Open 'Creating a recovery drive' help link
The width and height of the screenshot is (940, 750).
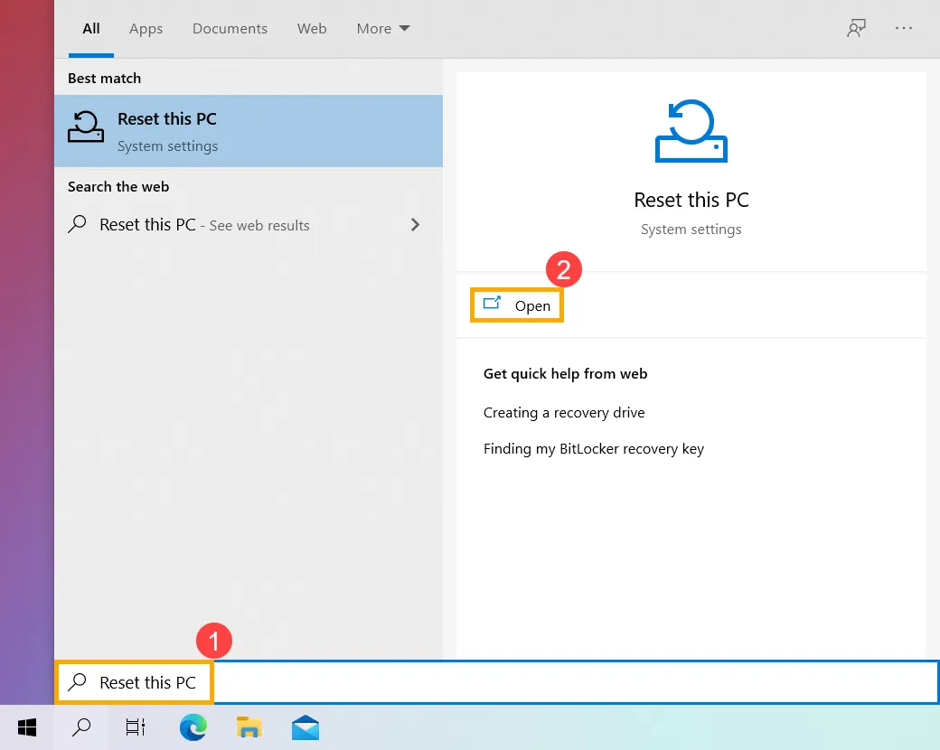point(564,412)
